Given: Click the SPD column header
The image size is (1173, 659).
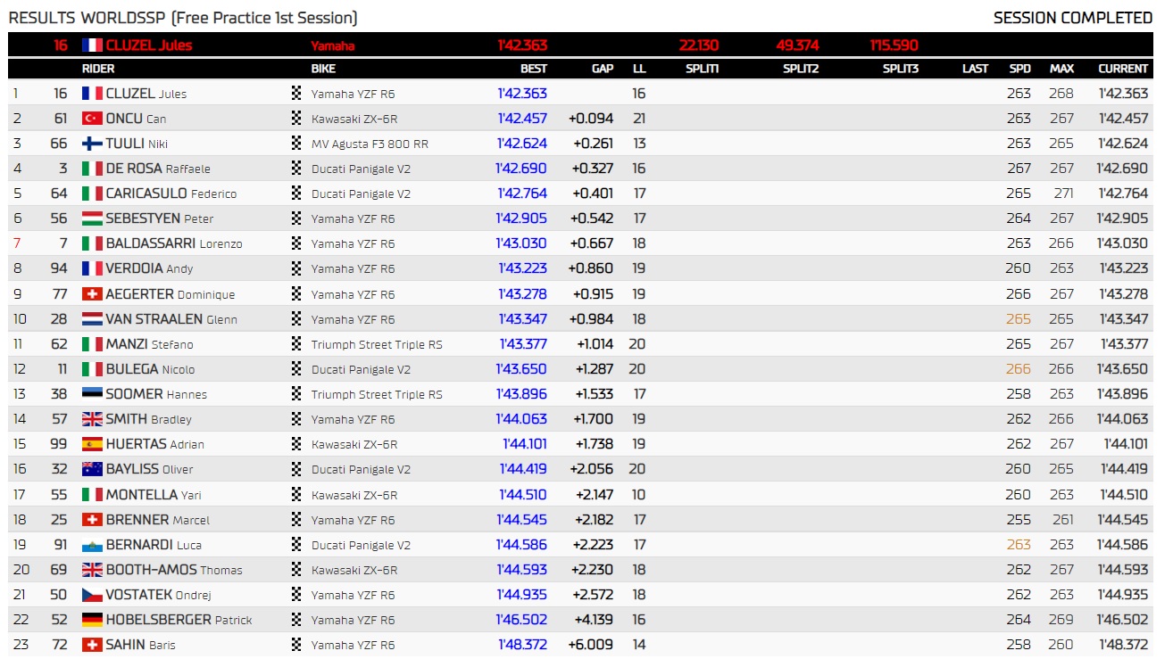Looking at the screenshot, I should tap(1019, 69).
